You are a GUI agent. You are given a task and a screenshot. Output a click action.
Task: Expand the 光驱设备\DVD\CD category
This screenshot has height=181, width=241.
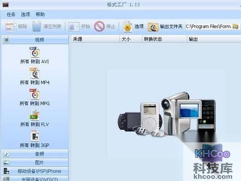click(35, 179)
